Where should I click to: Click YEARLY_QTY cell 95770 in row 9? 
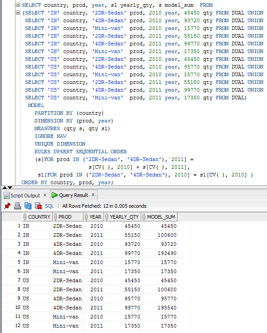123,299
